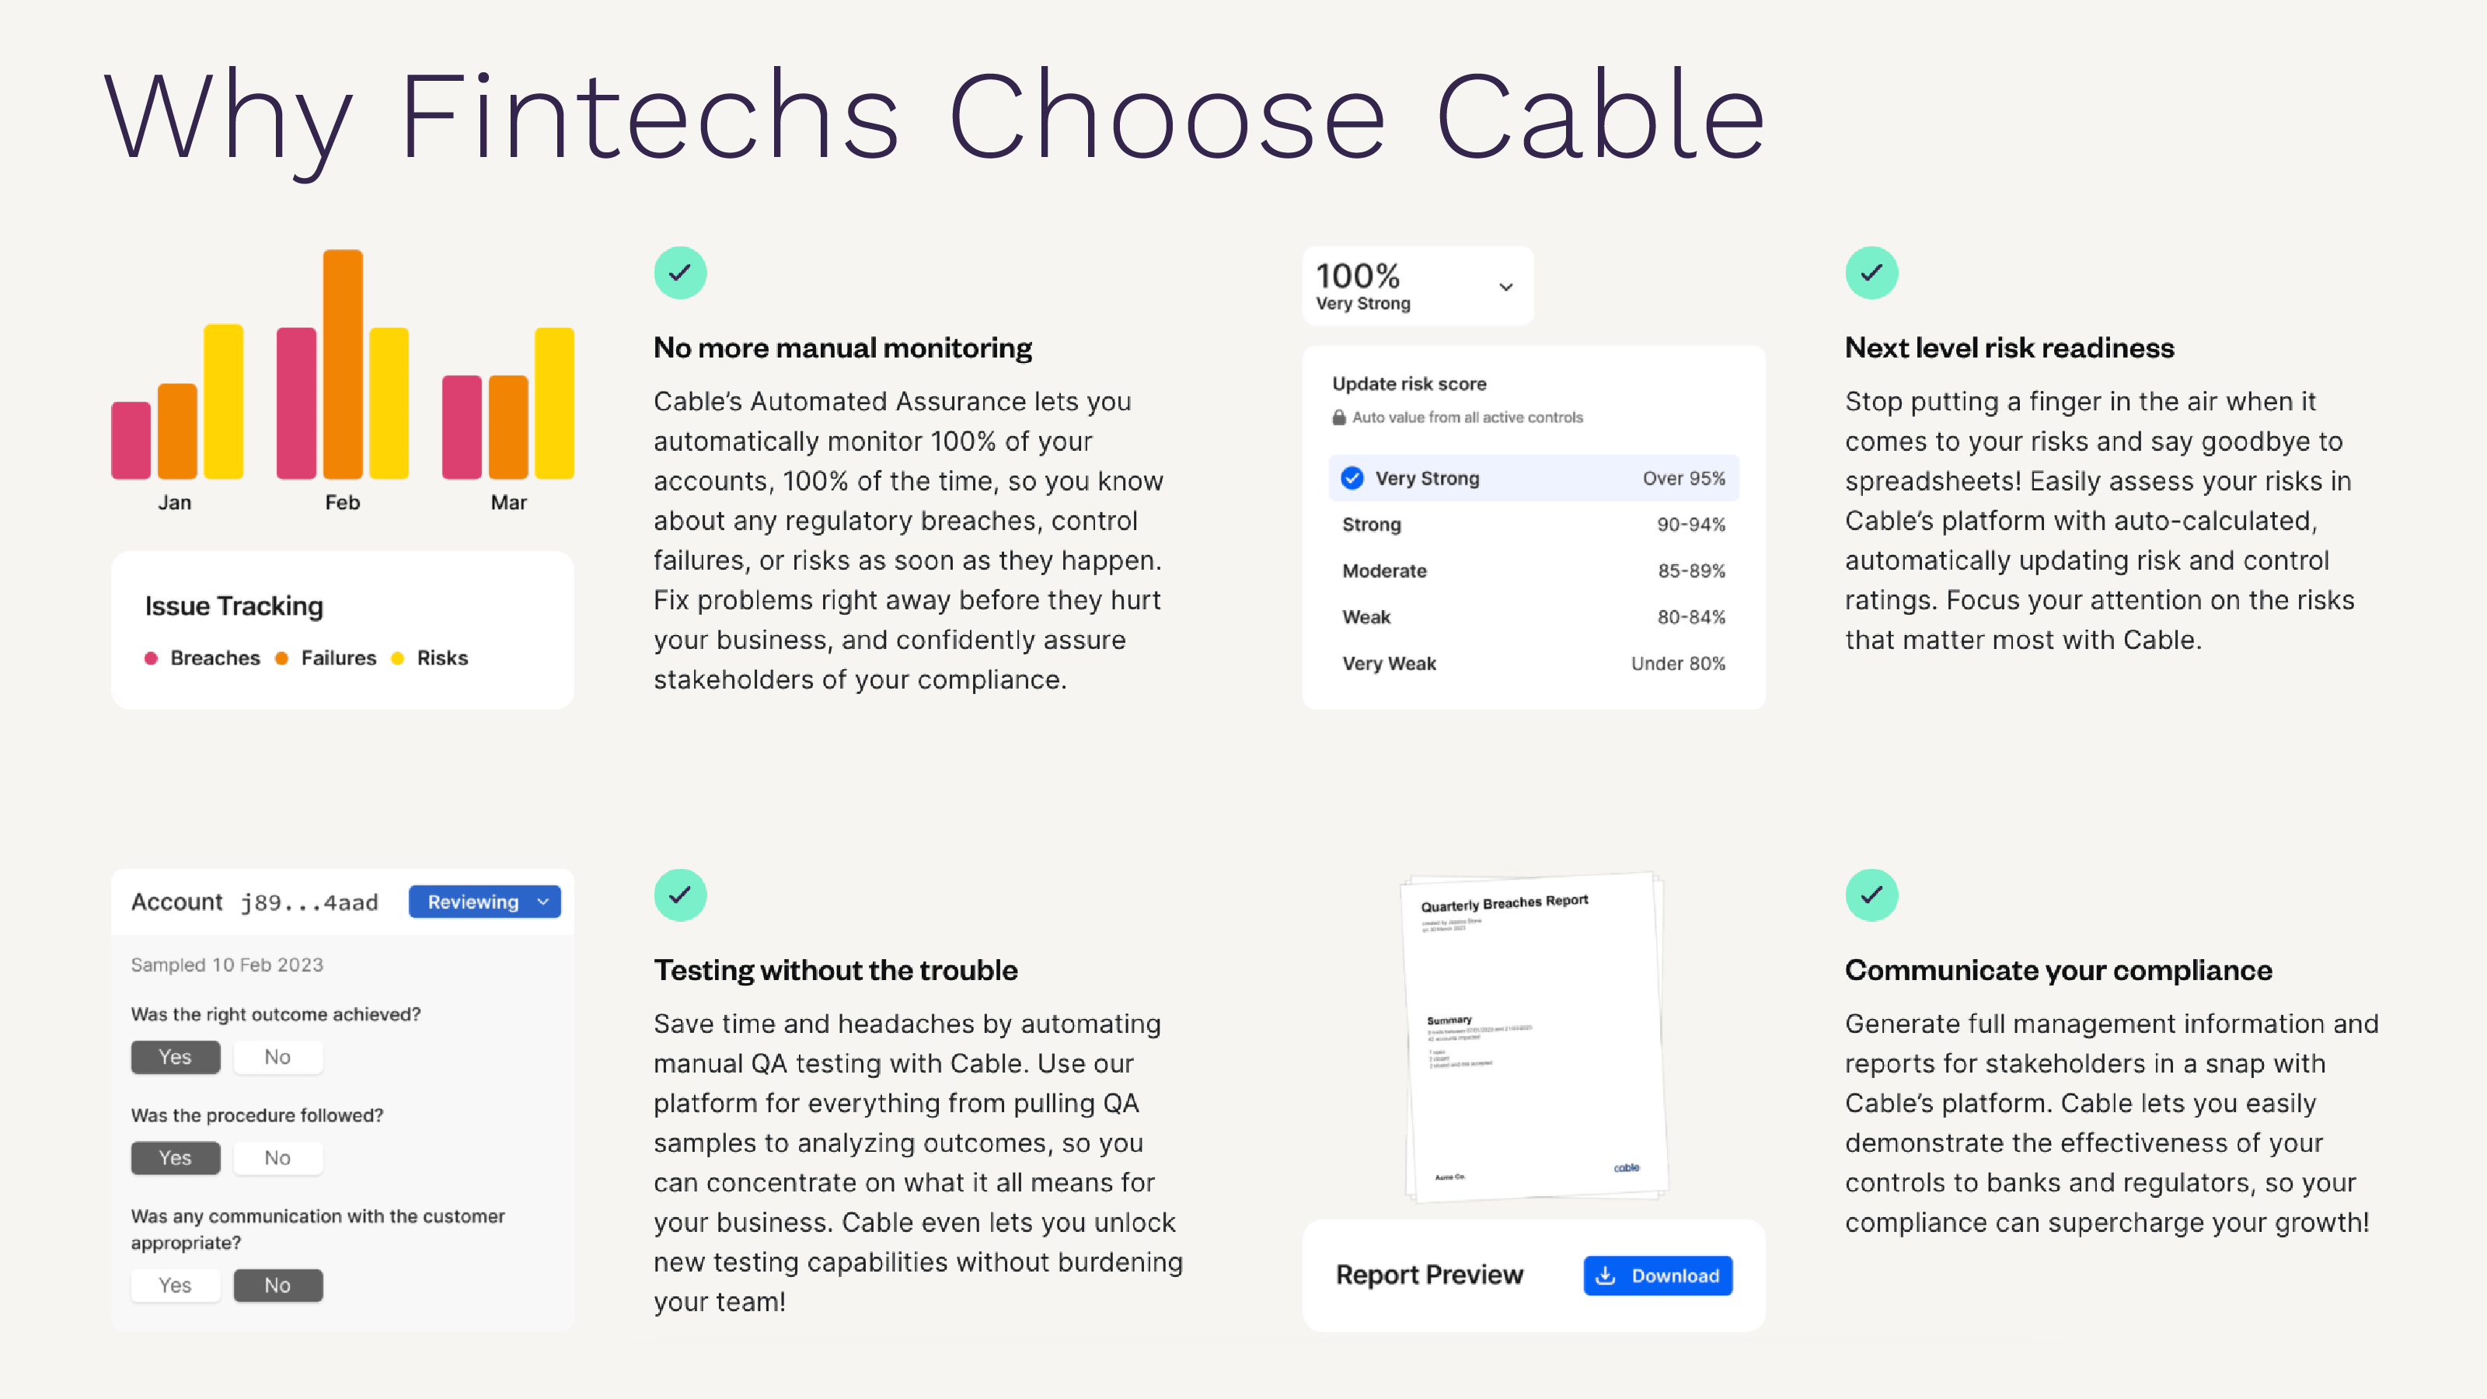Screen dimensions: 2487x1399
Task: Click the download icon inside the Download button
Action: (x=1606, y=1275)
